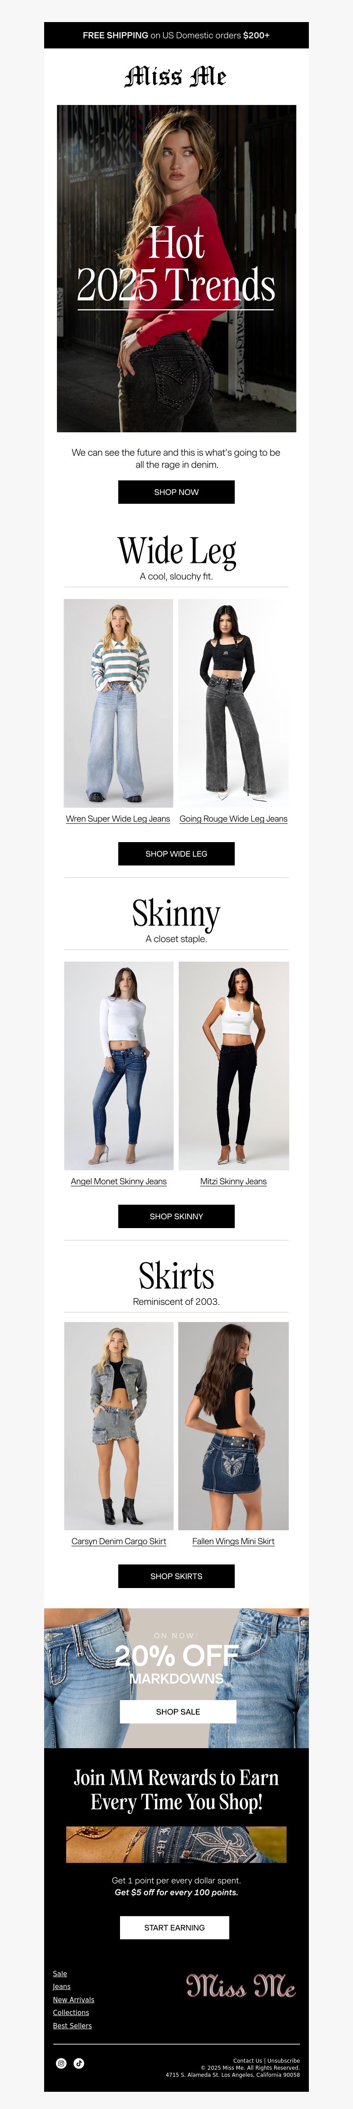Open the Best Sellers footer link

(x=72, y=2026)
